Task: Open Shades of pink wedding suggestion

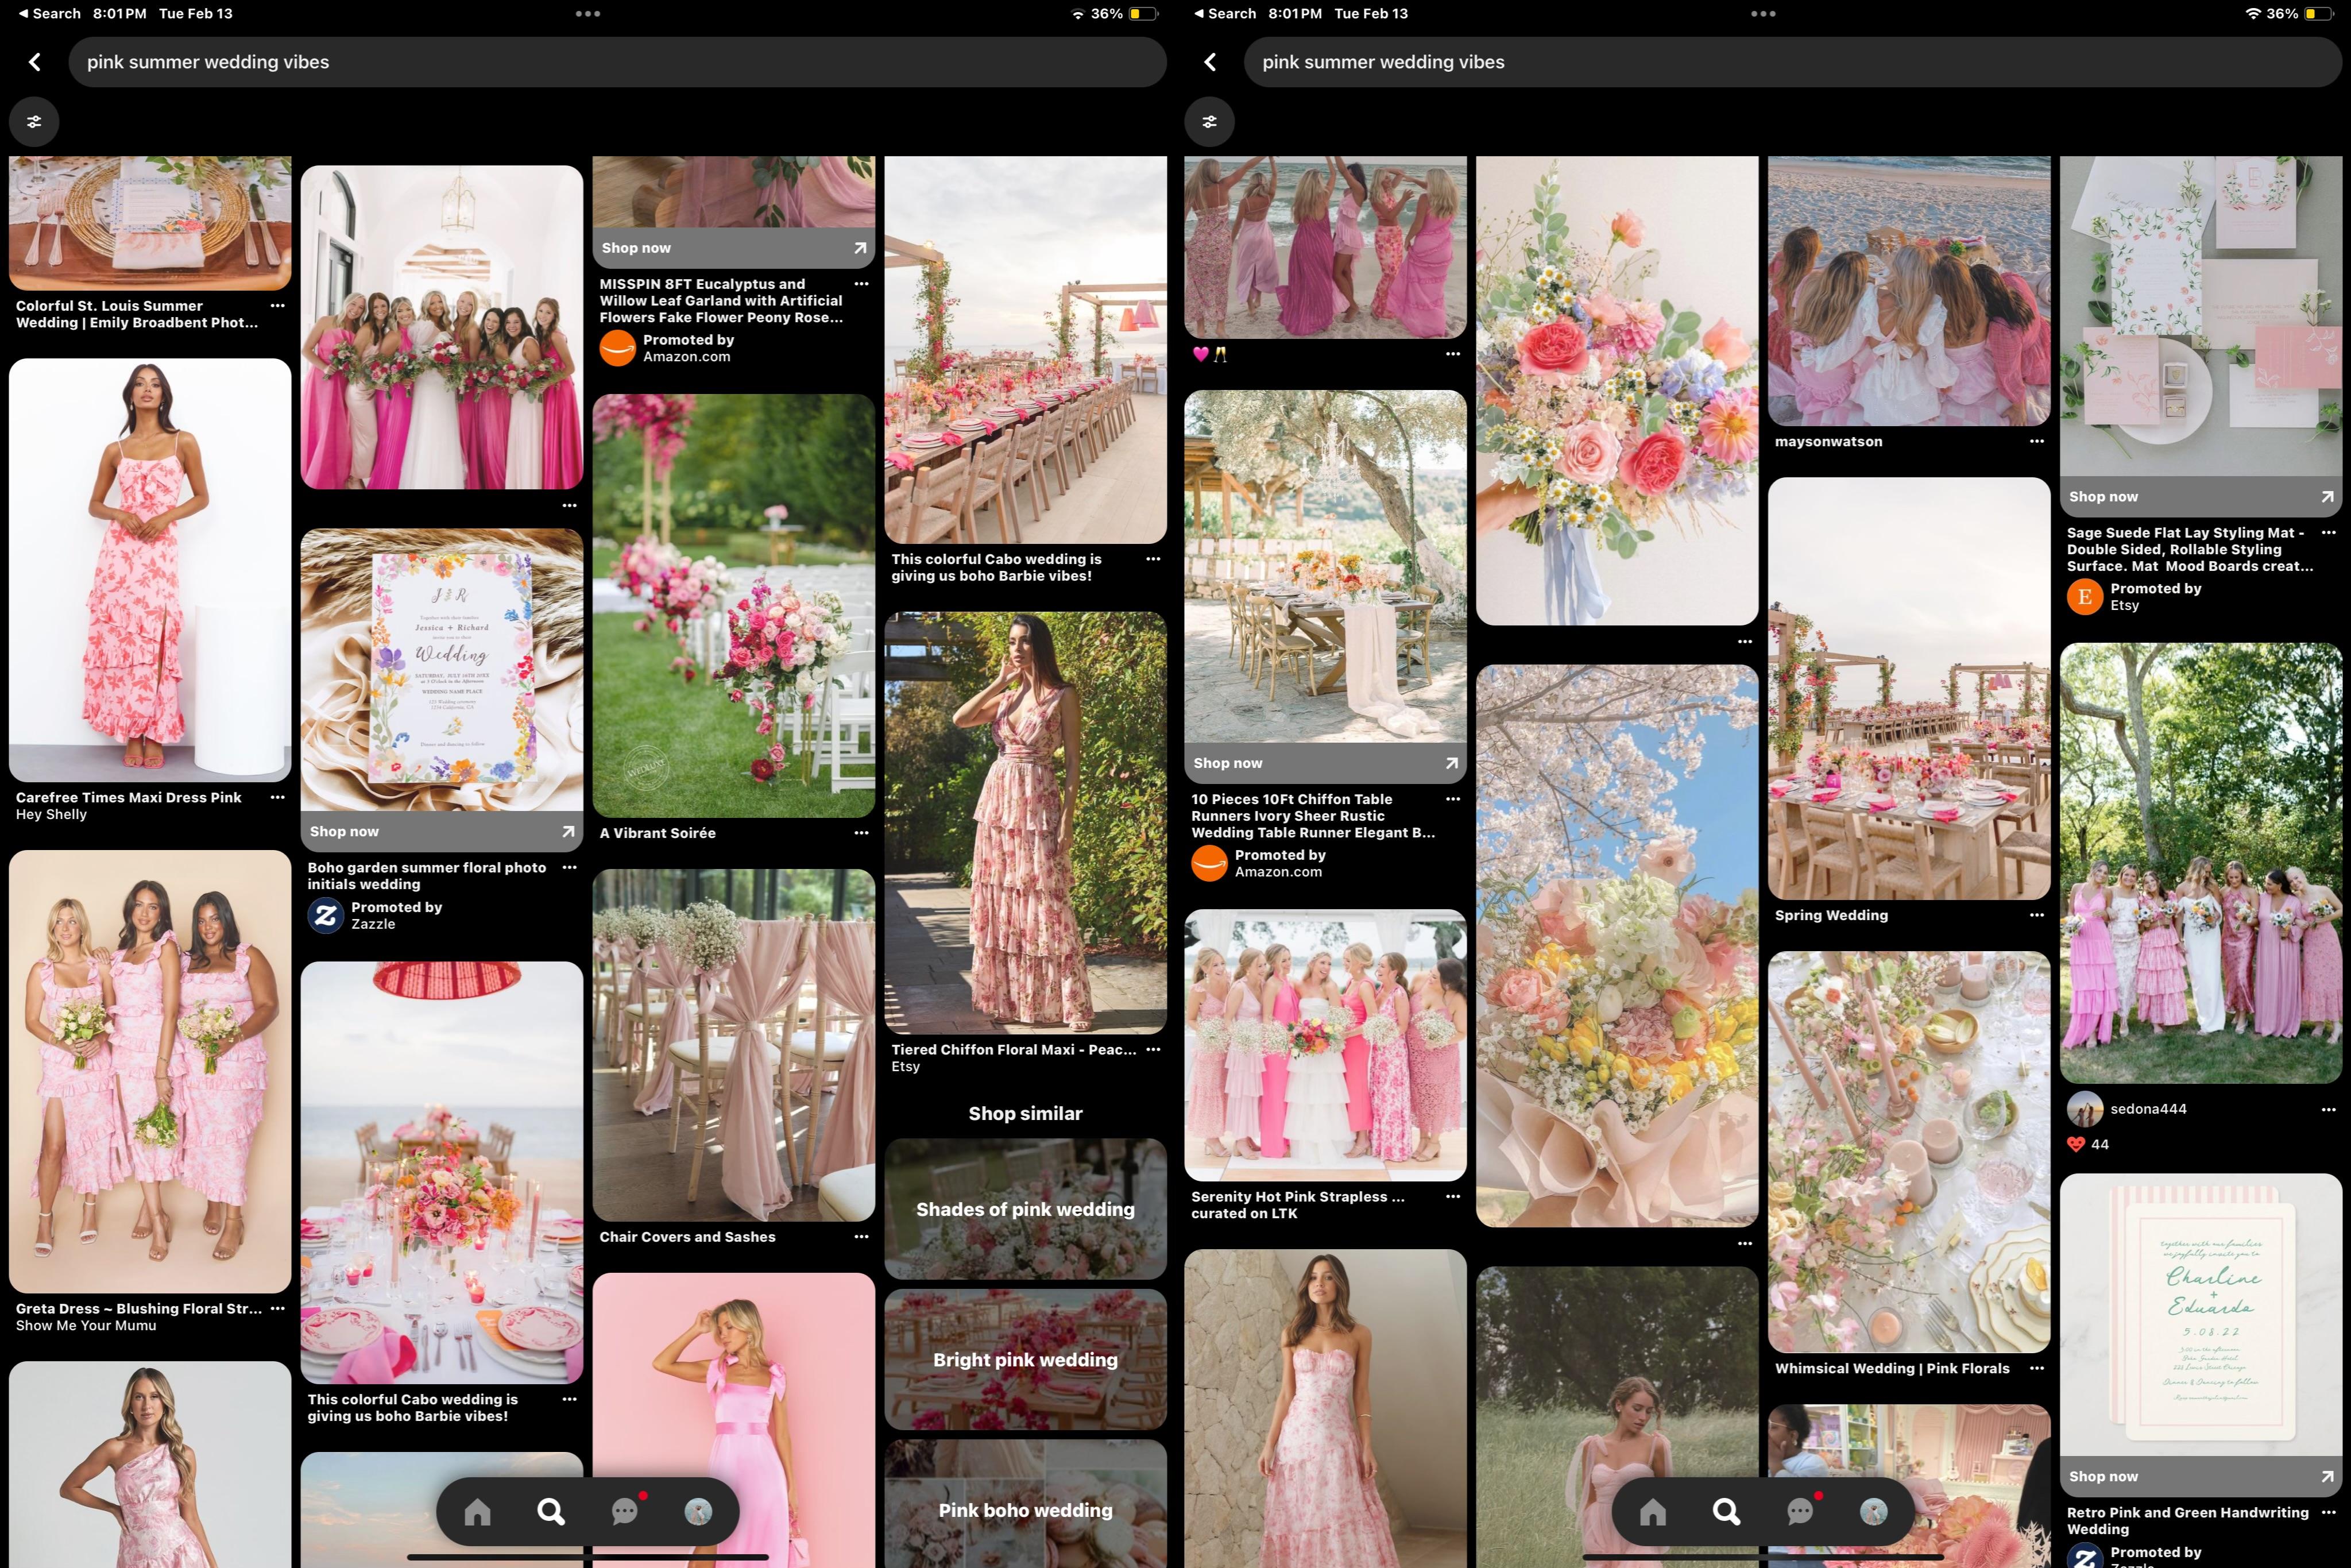Action: click(x=1026, y=1209)
